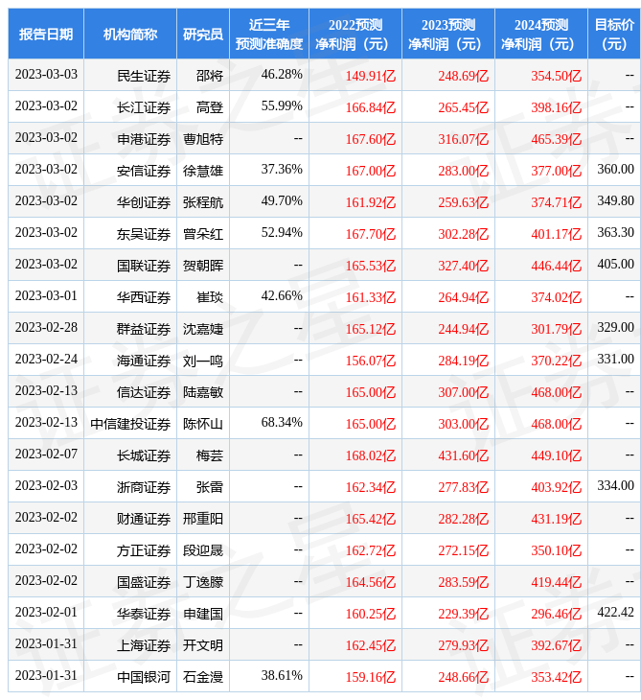This screenshot has height=700, width=641.
Task: Click researcher name 陈怀山
Action: (203, 424)
